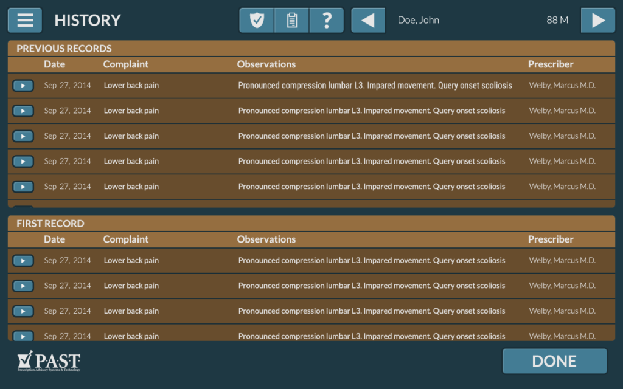Image resolution: width=623 pixels, height=389 pixels.
Task: Open help via question mark icon
Action: click(327, 20)
